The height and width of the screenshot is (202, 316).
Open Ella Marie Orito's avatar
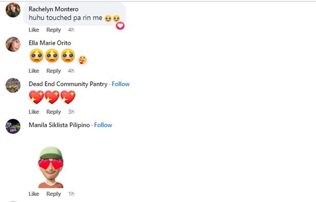pos(13,44)
